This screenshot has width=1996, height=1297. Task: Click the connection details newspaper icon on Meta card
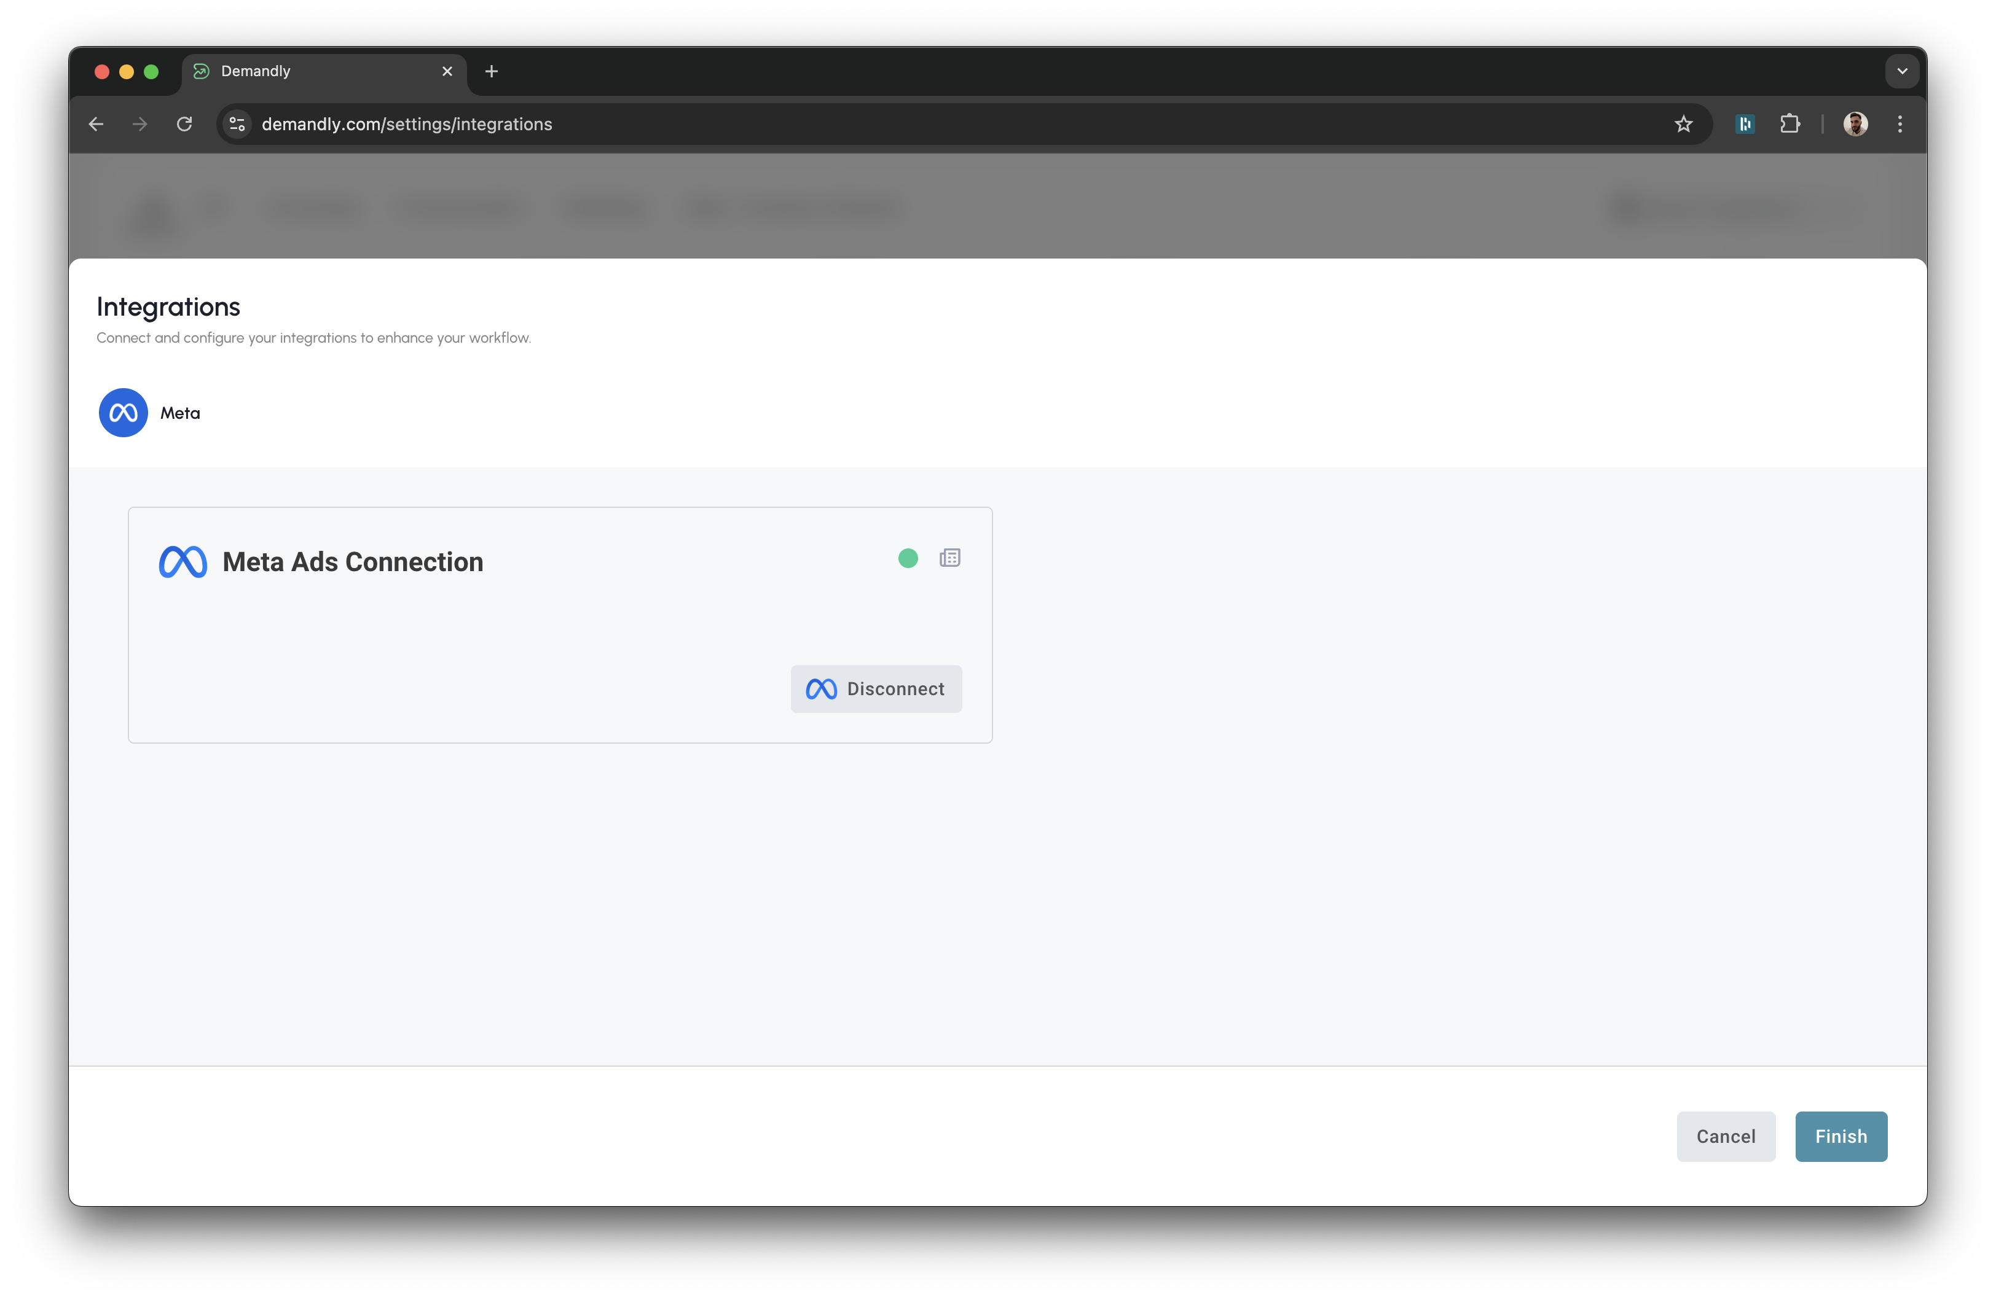[949, 557]
